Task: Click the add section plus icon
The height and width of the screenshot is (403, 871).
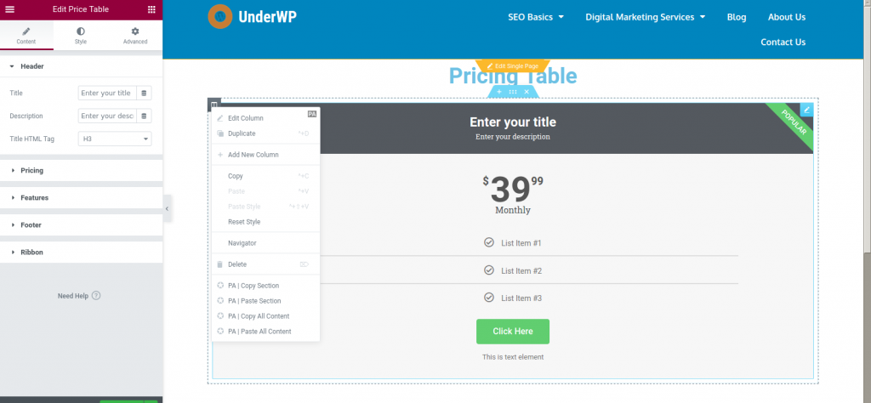Action: tap(498, 92)
